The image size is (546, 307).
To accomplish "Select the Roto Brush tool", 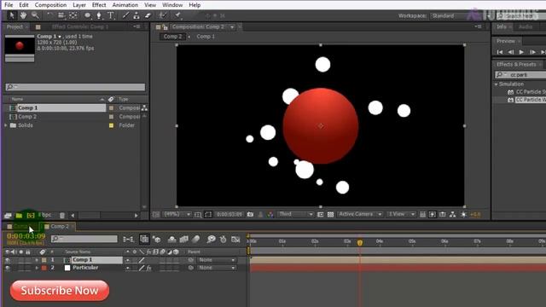I will coord(163,15).
